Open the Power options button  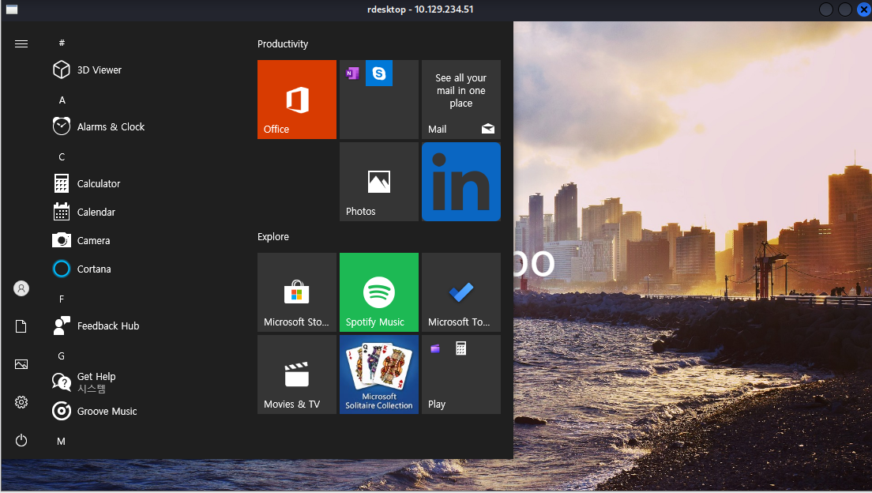21,440
